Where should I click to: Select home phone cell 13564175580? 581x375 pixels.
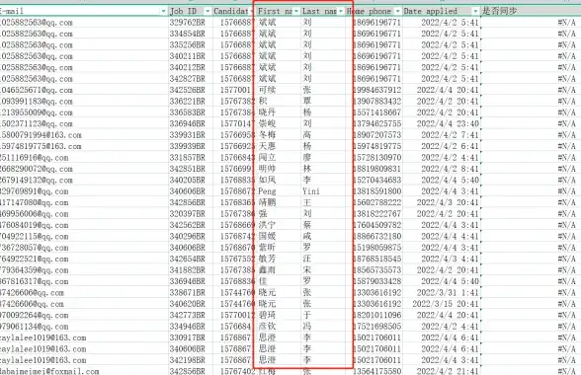pyautogui.click(x=376, y=371)
